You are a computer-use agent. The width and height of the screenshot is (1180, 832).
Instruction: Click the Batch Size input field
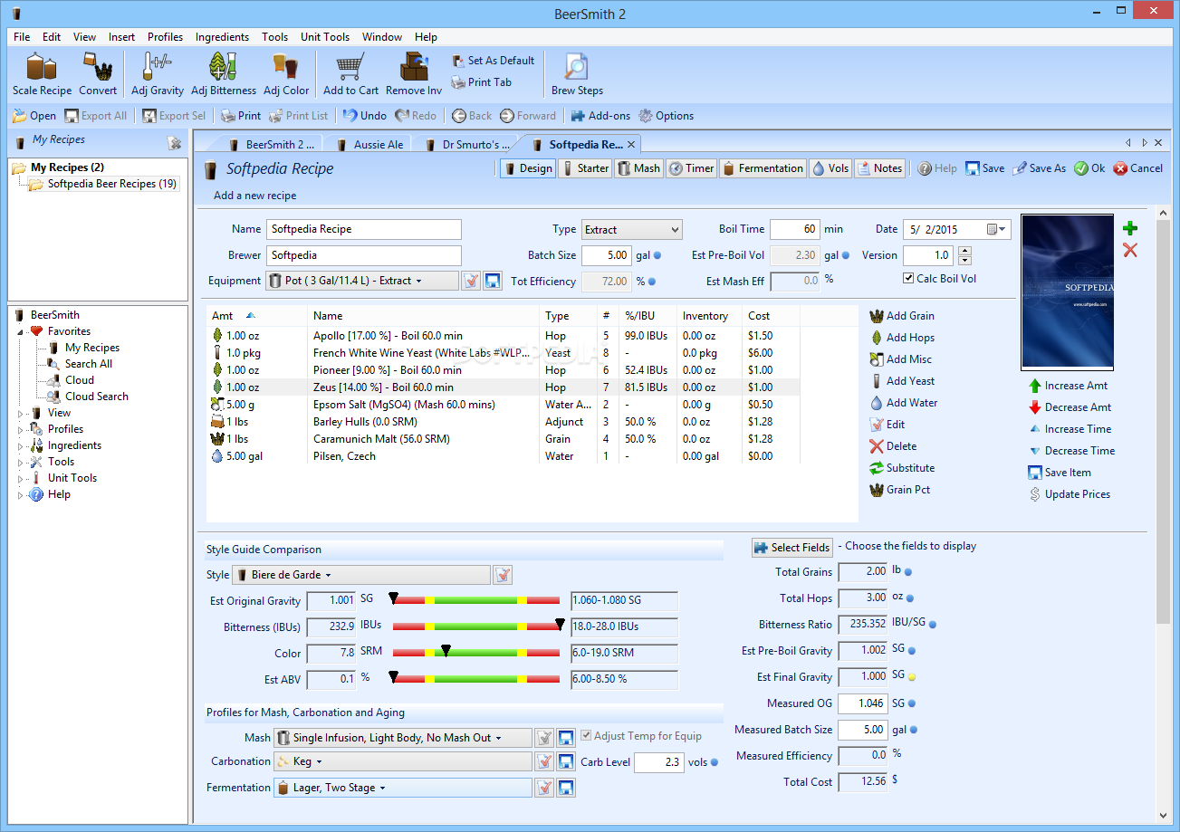point(606,255)
